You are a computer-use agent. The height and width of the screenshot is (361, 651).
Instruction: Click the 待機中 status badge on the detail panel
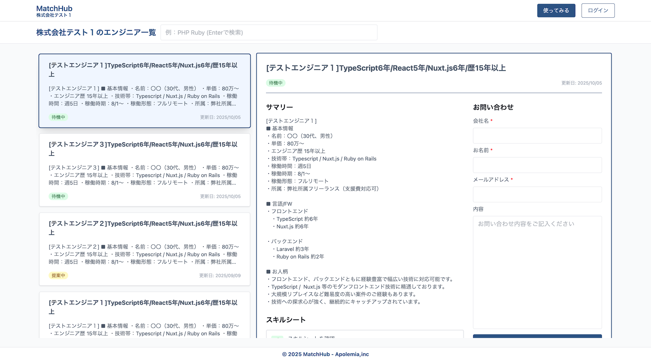(x=276, y=83)
